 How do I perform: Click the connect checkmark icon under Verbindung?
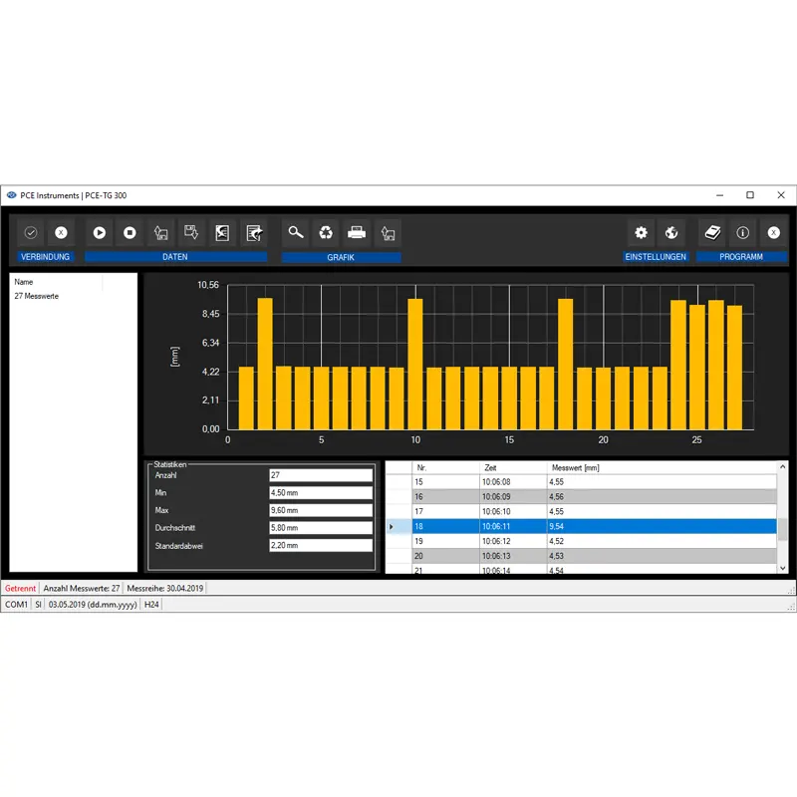(x=31, y=232)
